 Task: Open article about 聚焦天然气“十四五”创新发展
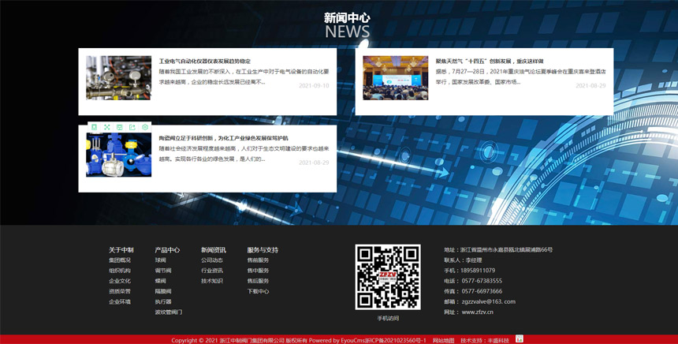(x=489, y=61)
